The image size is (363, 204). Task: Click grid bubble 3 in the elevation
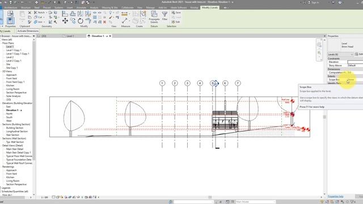[x=187, y=83]
